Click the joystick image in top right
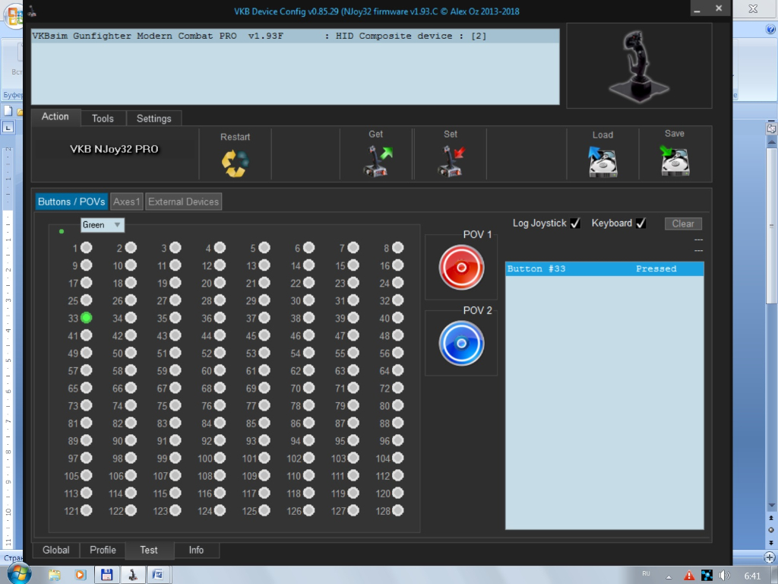 tap(639, 65)
